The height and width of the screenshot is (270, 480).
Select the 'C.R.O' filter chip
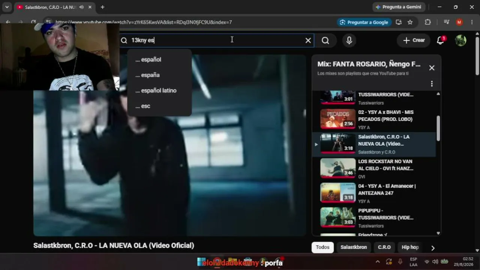(384, 247)
